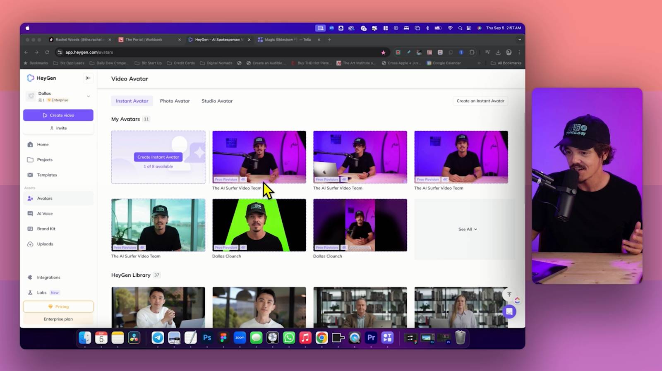Image resolution: width=662 pixels, height=371 pixels.
Task: Open the Credit Cards bookmark folder
Action: point(181,63)
